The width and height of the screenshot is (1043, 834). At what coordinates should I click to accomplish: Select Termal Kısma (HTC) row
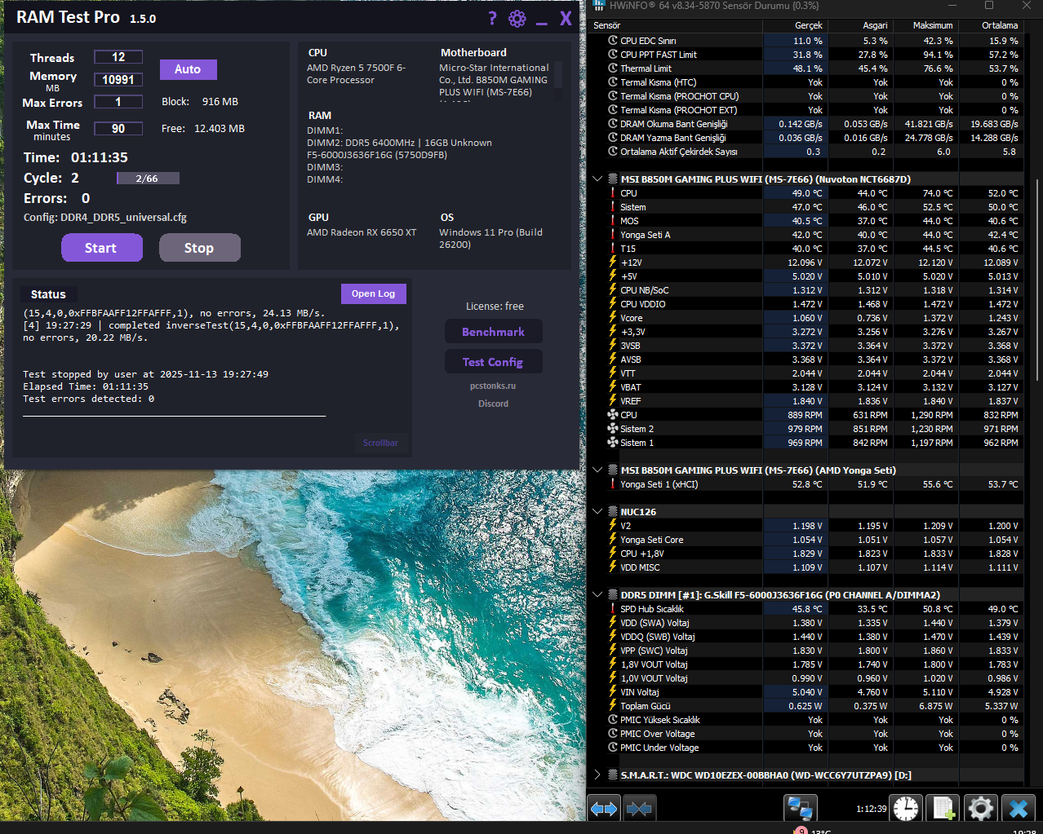806,82
